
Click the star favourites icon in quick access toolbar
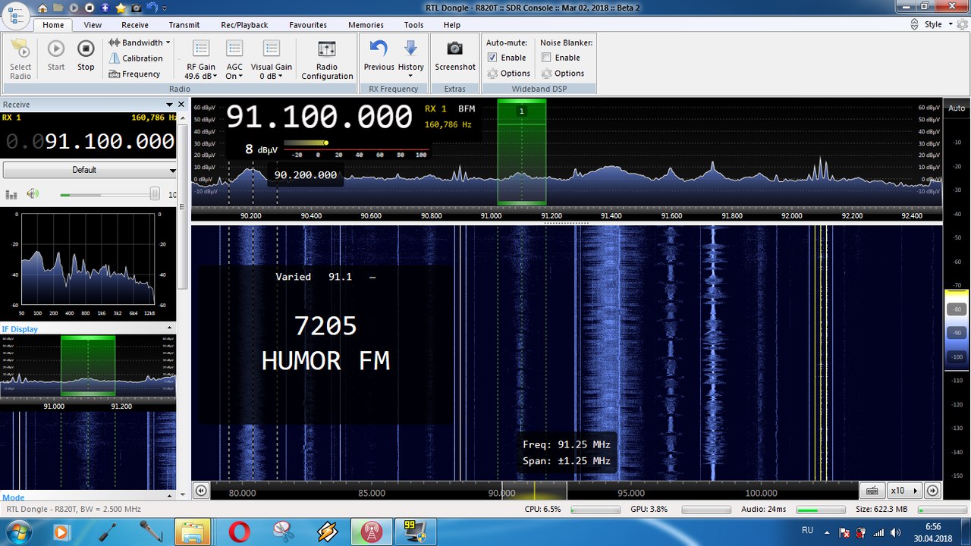click(121, 8)
